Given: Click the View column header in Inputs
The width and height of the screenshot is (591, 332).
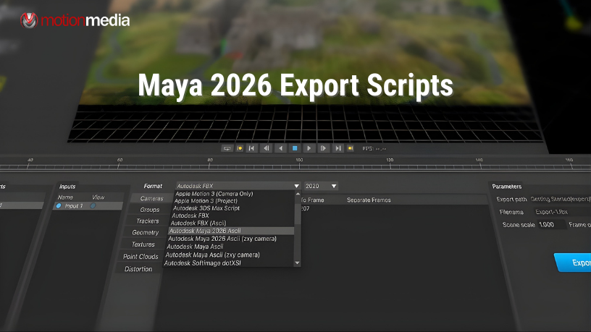Looking at the screenshot, I should pos(98,197).
